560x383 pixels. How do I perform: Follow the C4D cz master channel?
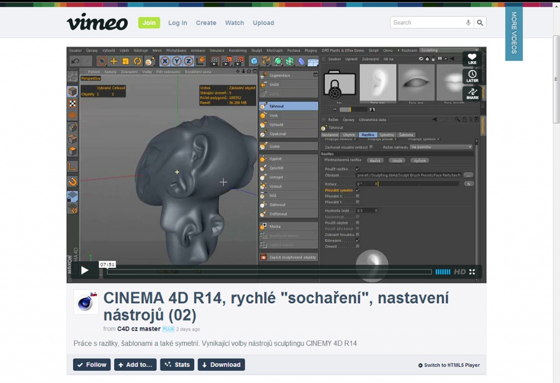point(92,364)
